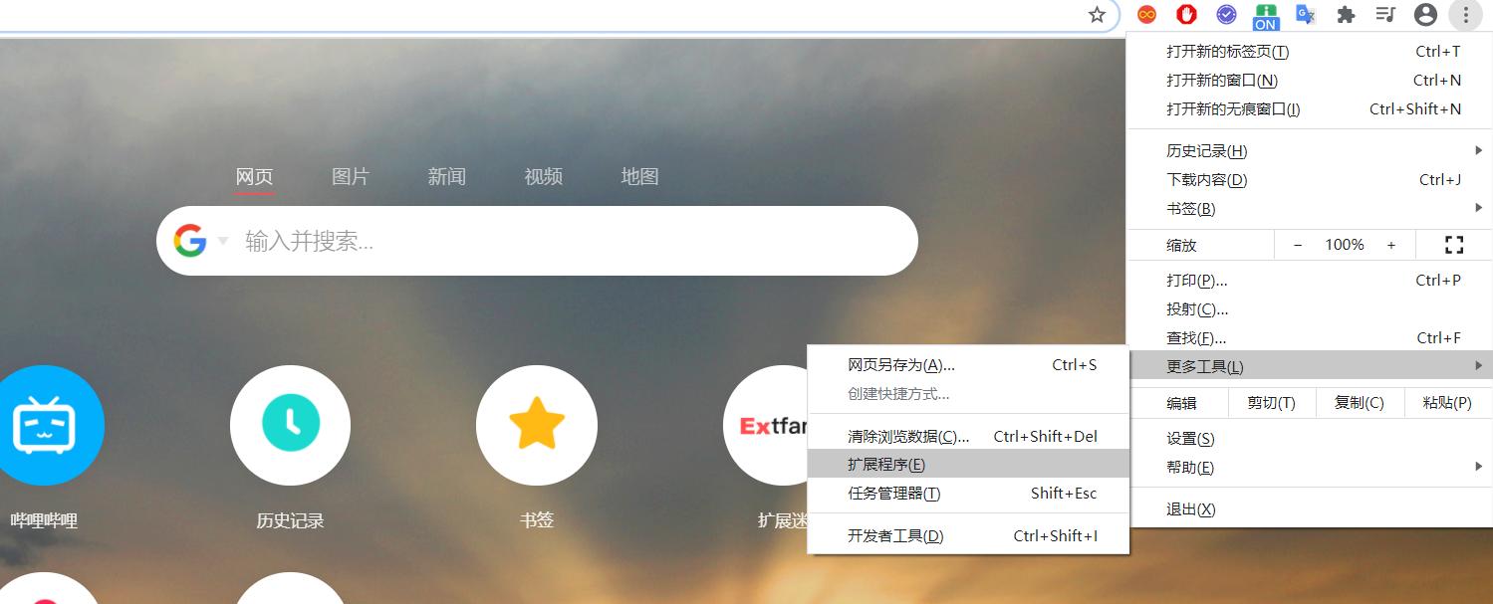
Task: Open the Extfans shortcut tile
Action: [x=767, y=425]
